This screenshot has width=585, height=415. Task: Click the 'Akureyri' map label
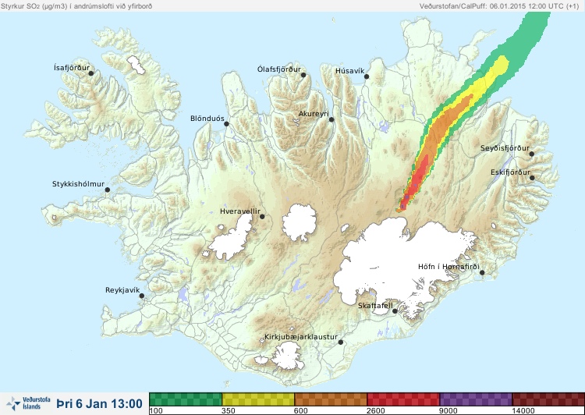[314, 114]
